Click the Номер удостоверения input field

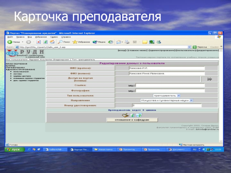167,106
